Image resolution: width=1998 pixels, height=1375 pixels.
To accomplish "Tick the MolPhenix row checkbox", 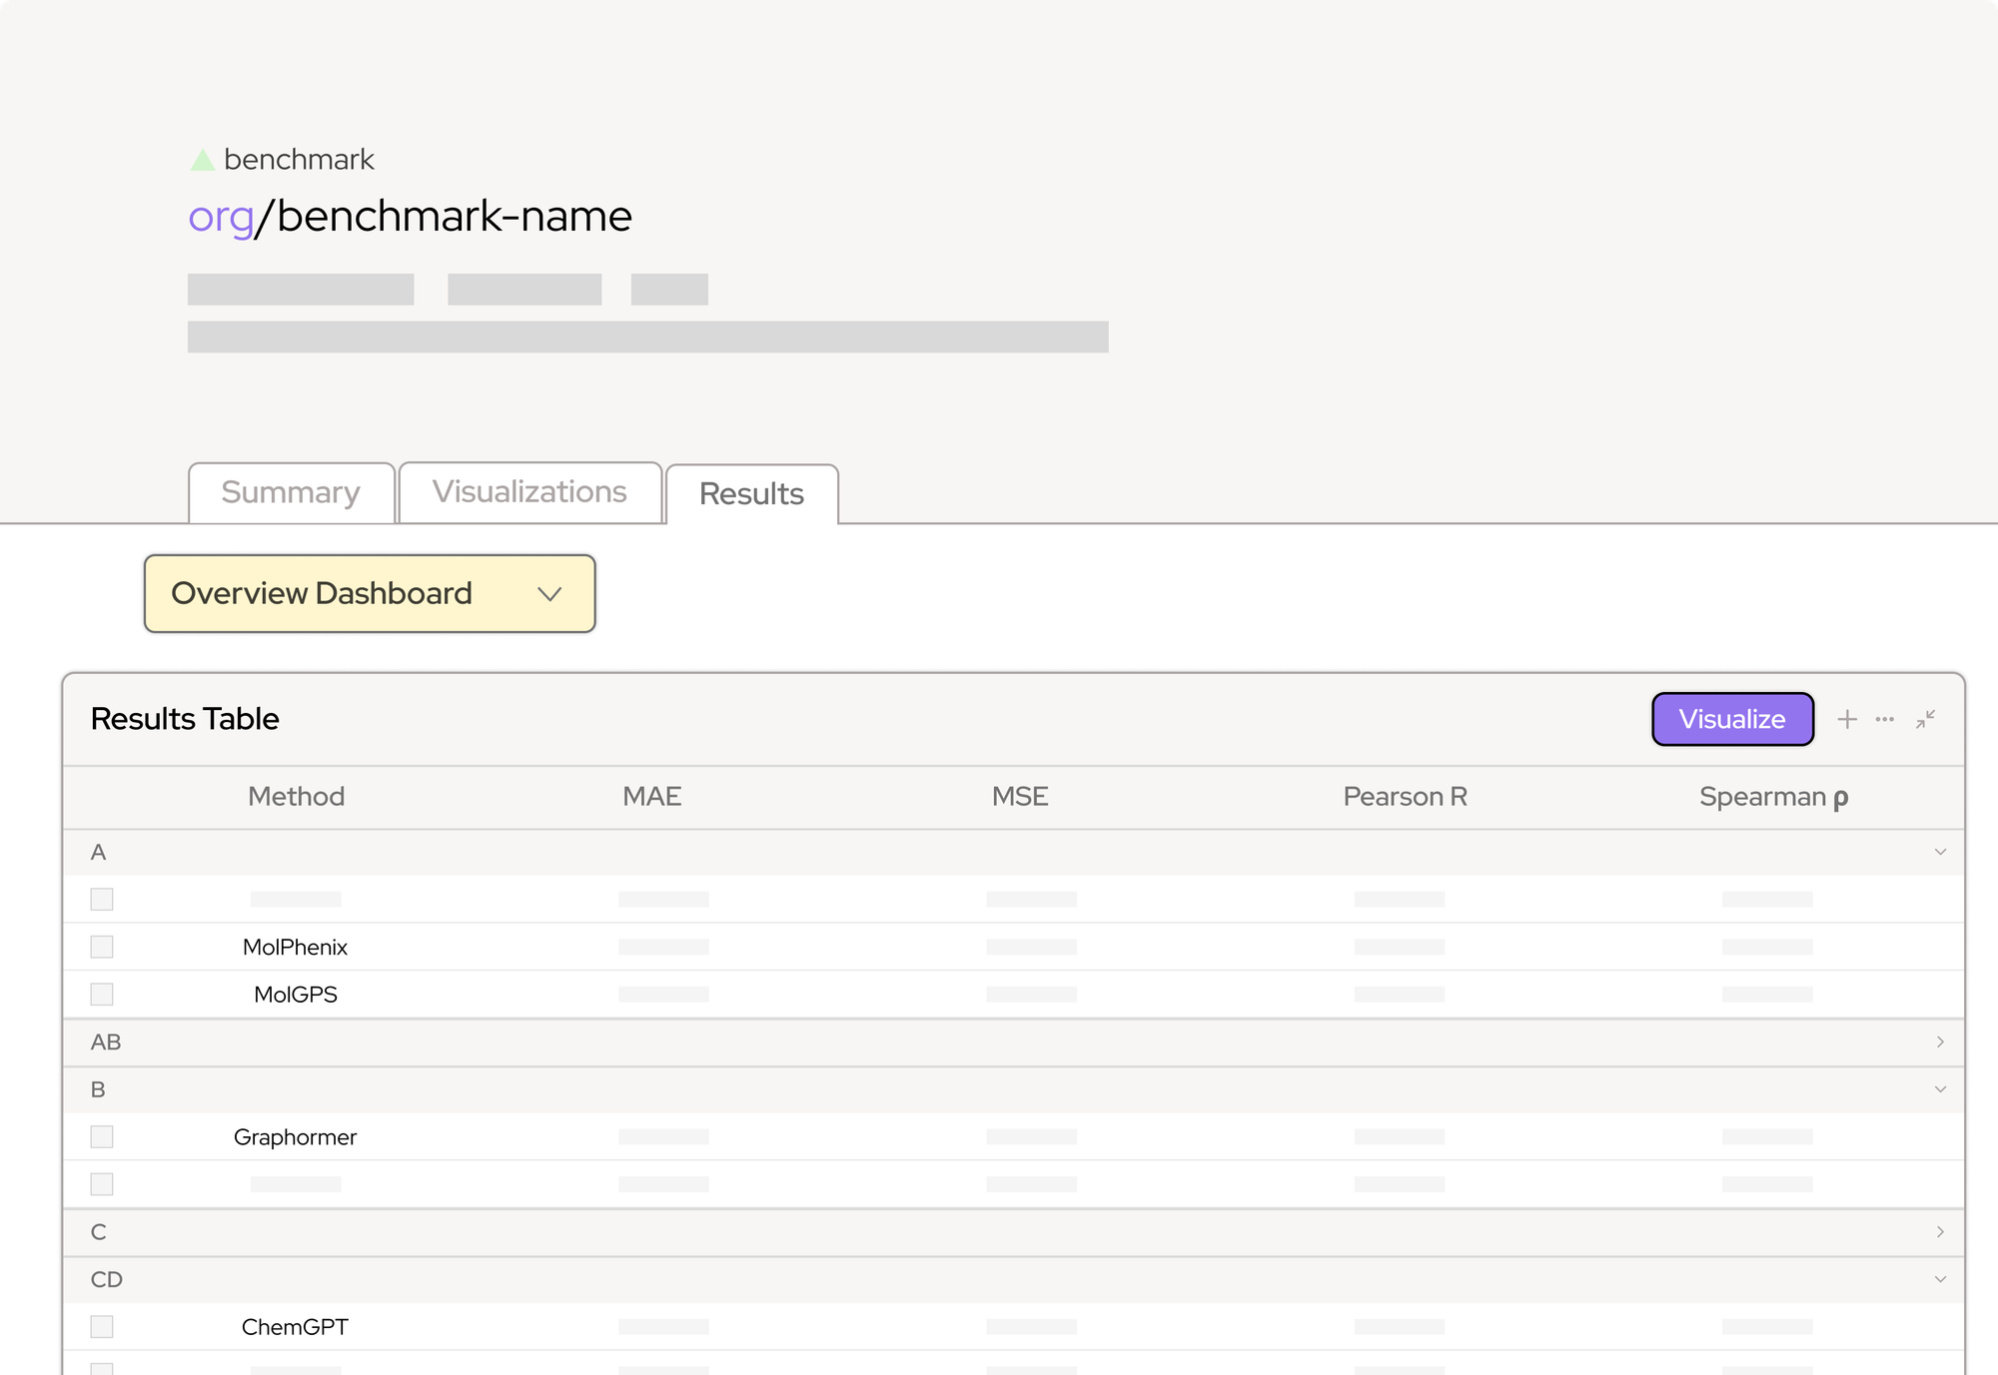I will tap(102, 947).
